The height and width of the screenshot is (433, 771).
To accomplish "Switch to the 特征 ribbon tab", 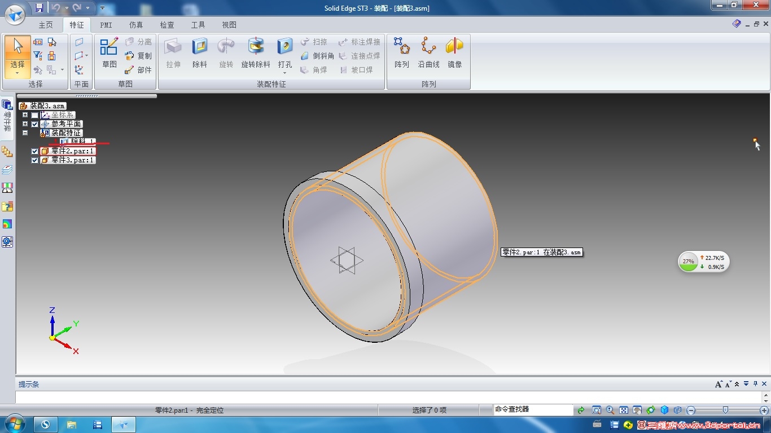I will click(76, 25).
